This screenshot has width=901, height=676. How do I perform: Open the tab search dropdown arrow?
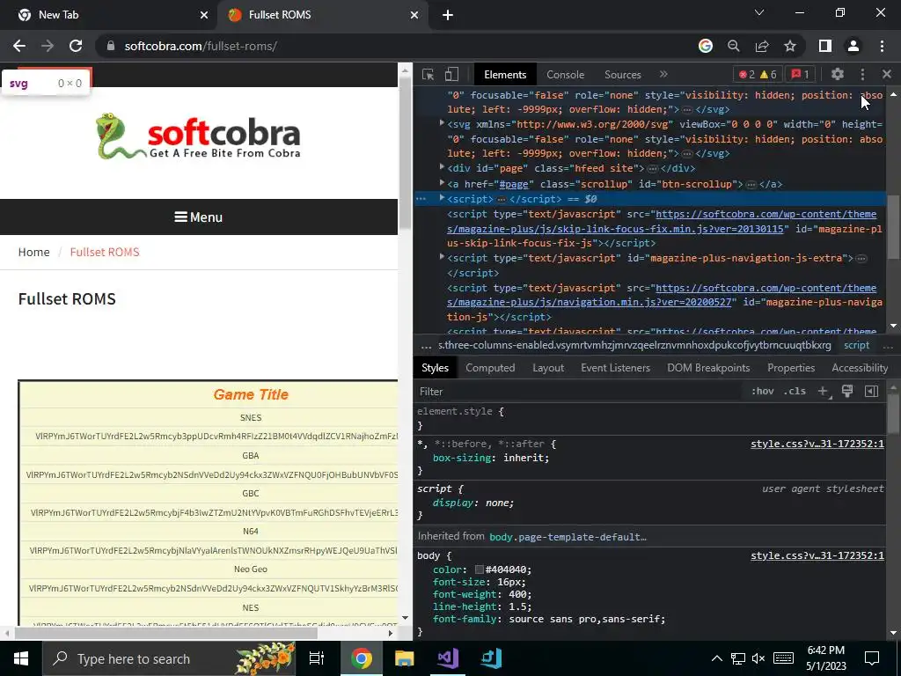(x=759, y=12)
